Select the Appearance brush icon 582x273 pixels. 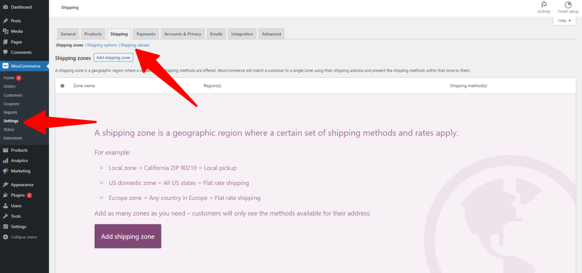[x=6, y=184]
